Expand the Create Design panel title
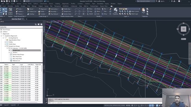Image resolution: width=191 pixels, height=107 pixels. click(x=43, y=16)
